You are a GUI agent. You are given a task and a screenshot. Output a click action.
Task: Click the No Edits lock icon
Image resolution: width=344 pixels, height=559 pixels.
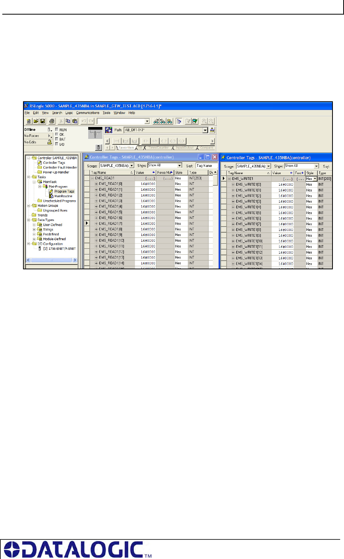click(49, 142)
